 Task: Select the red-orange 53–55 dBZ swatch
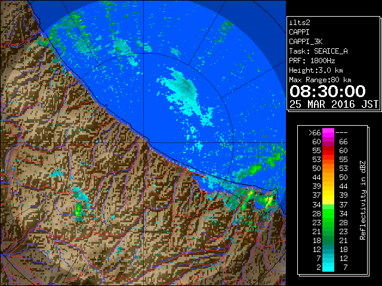(328, 160)
